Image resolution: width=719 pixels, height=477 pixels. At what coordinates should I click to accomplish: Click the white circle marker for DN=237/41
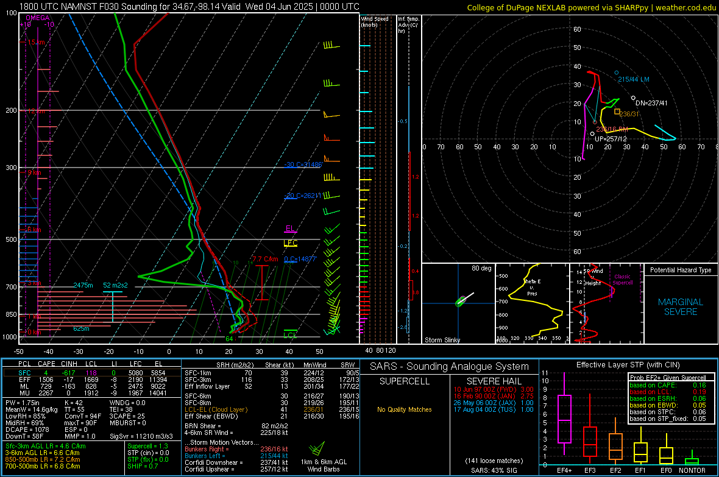(x=633, y=97)
